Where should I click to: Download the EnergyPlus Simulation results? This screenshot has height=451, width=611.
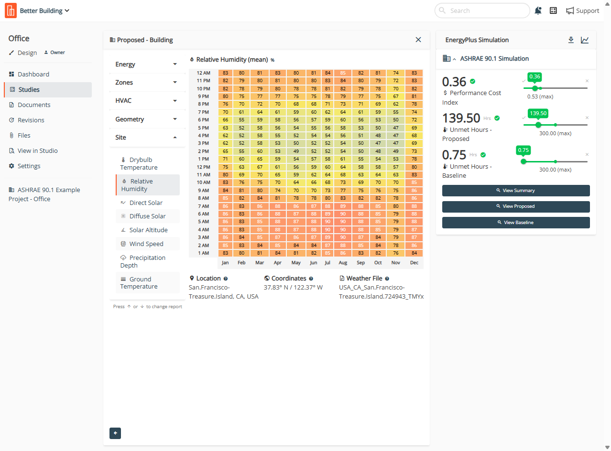[570, 40]
